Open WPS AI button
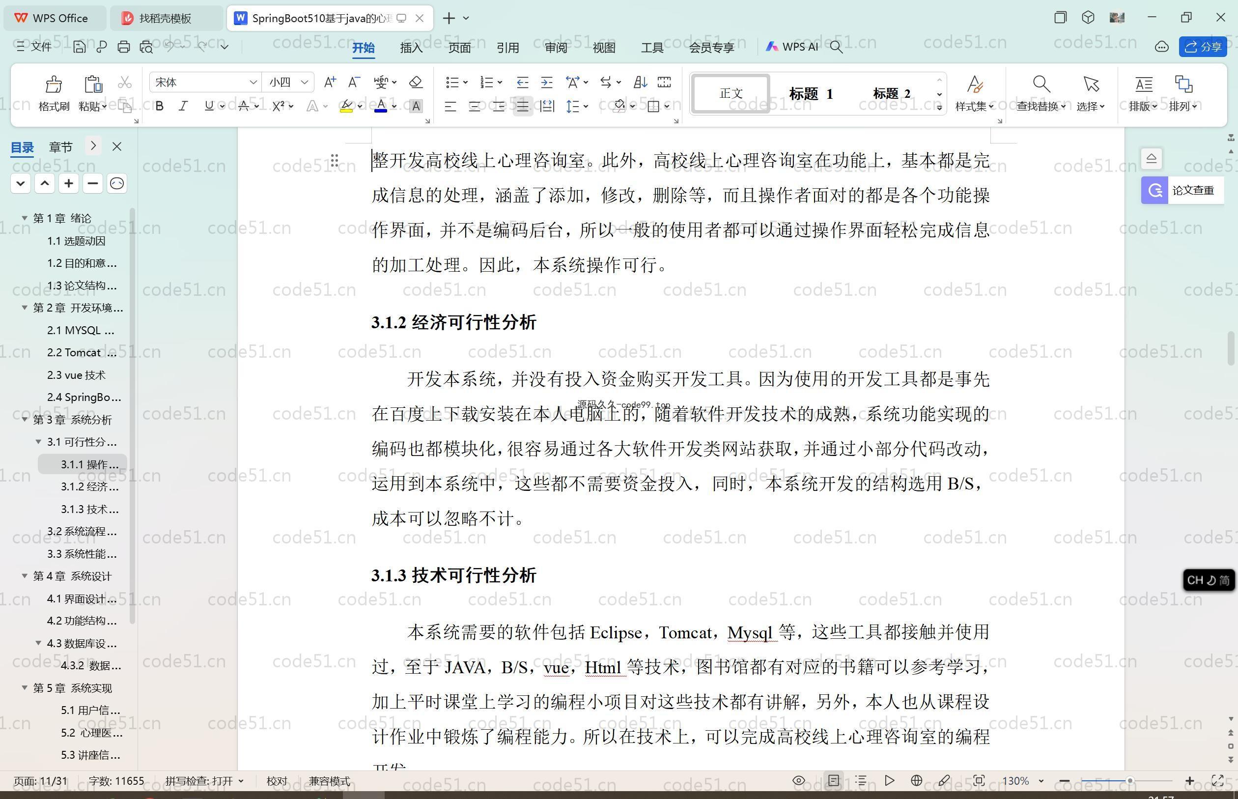The height and width of the screenshot is (799, 1238). click(x=791, y=47)
